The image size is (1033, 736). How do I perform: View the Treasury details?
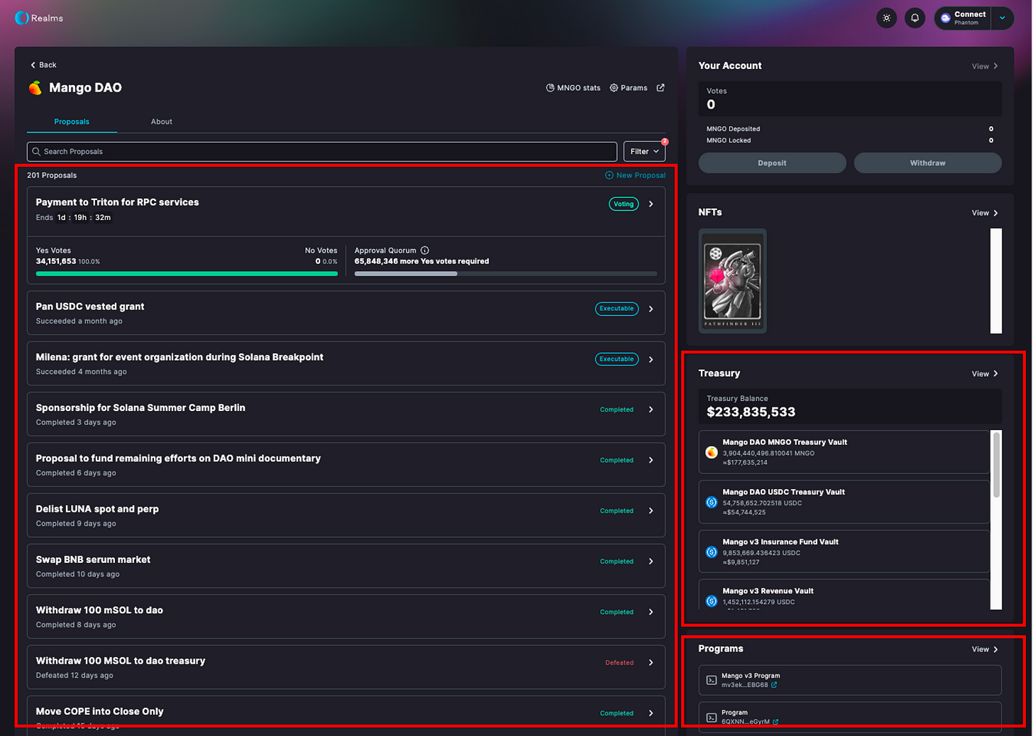click(985, 373)
